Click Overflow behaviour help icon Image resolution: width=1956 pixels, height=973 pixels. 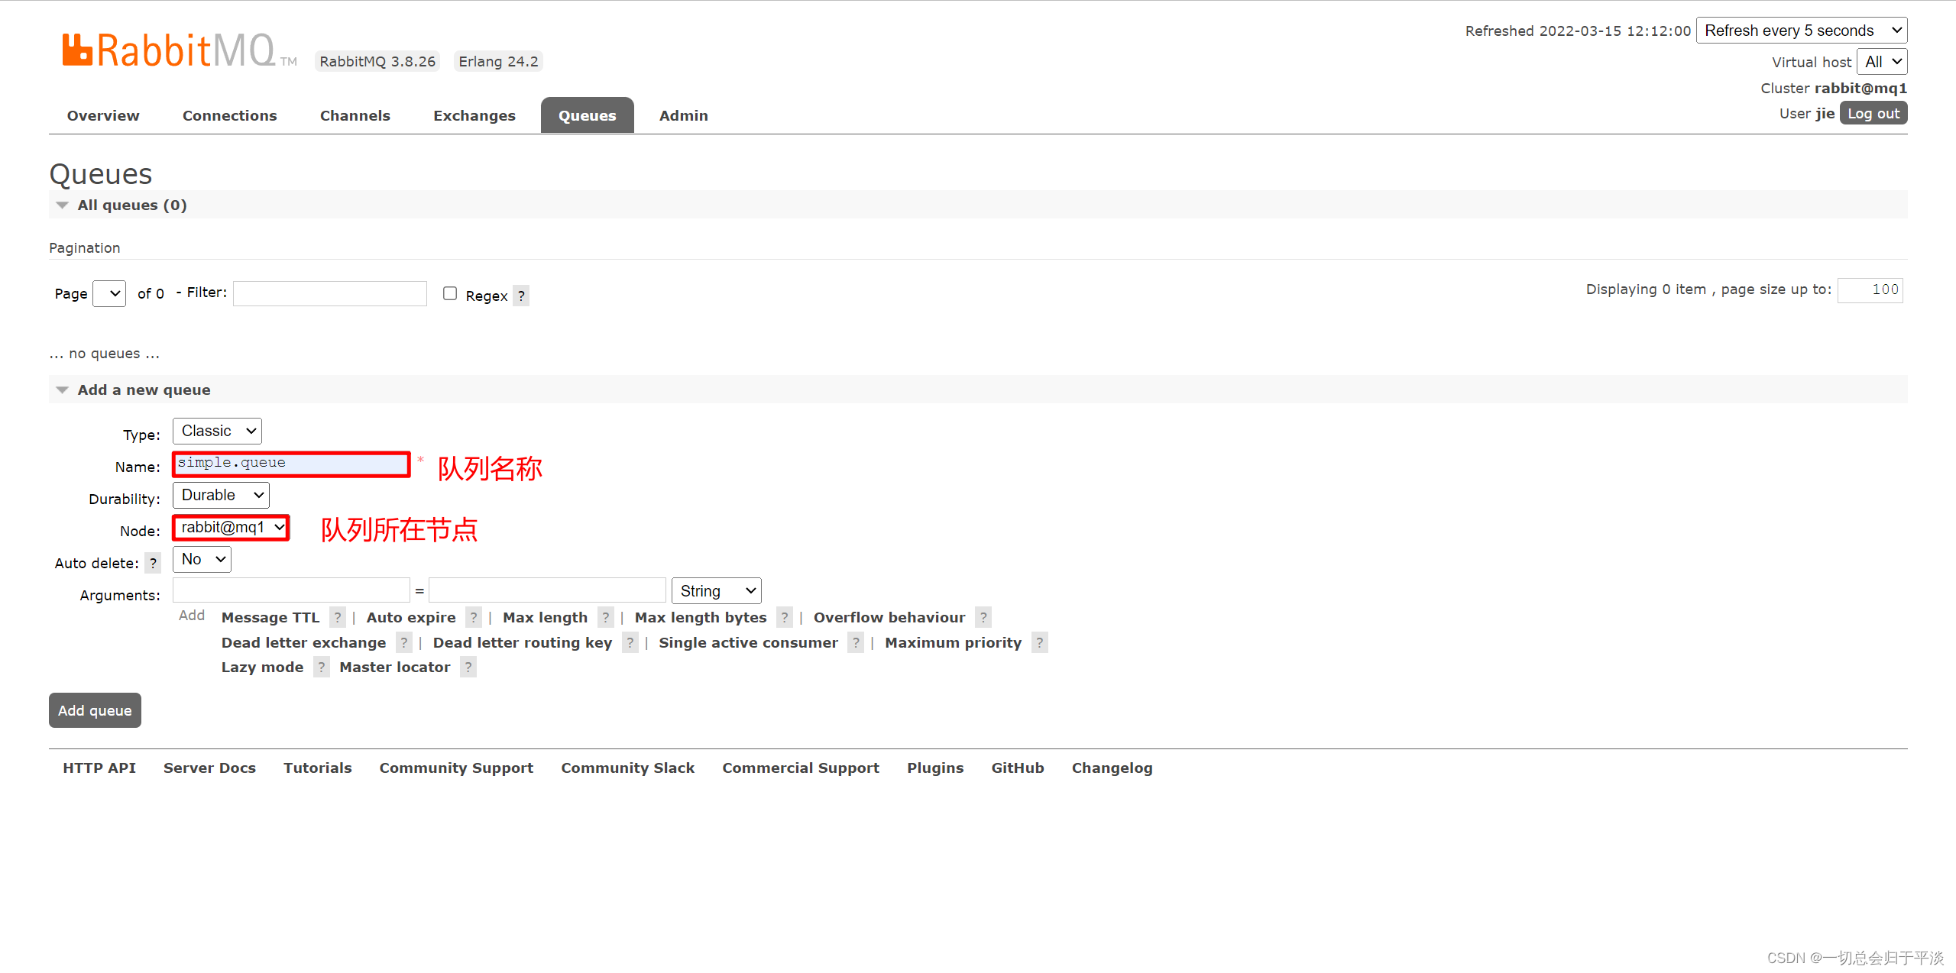983,617
